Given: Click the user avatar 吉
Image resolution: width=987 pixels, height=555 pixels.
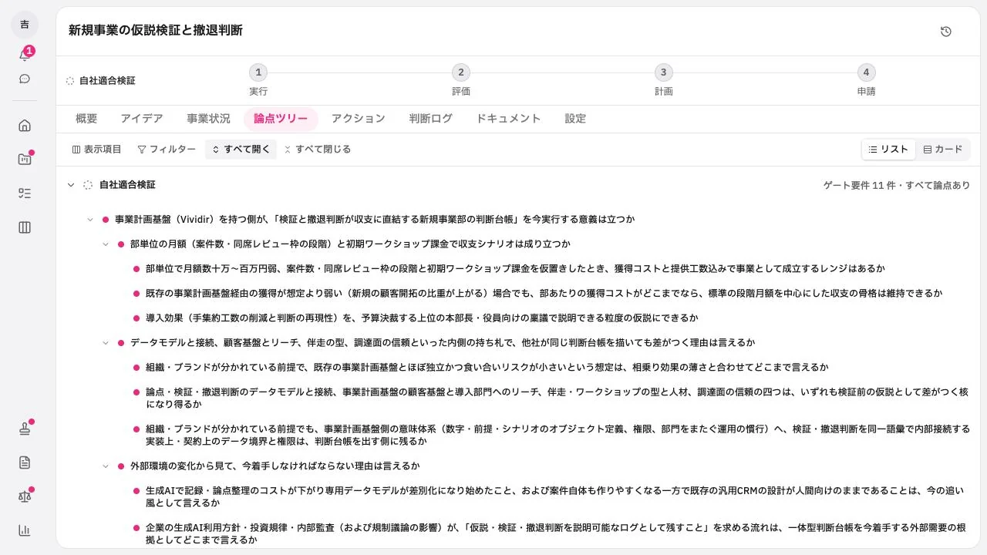Looking at the screenshot, I should coord(25,25).
